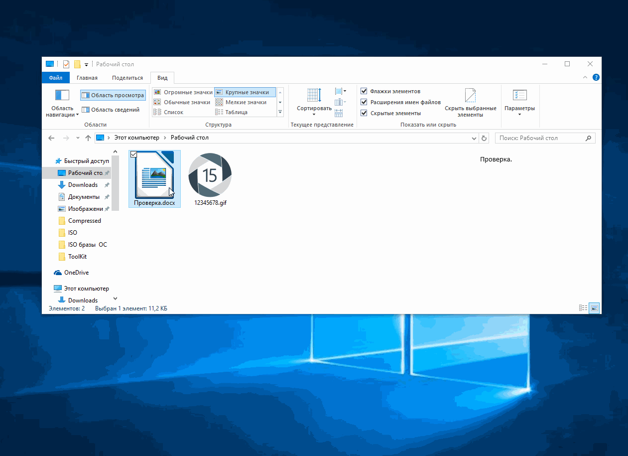Click Этот компьютер in address bar
The width and height of the screenshot is (628, 456).
coord(136,138)
